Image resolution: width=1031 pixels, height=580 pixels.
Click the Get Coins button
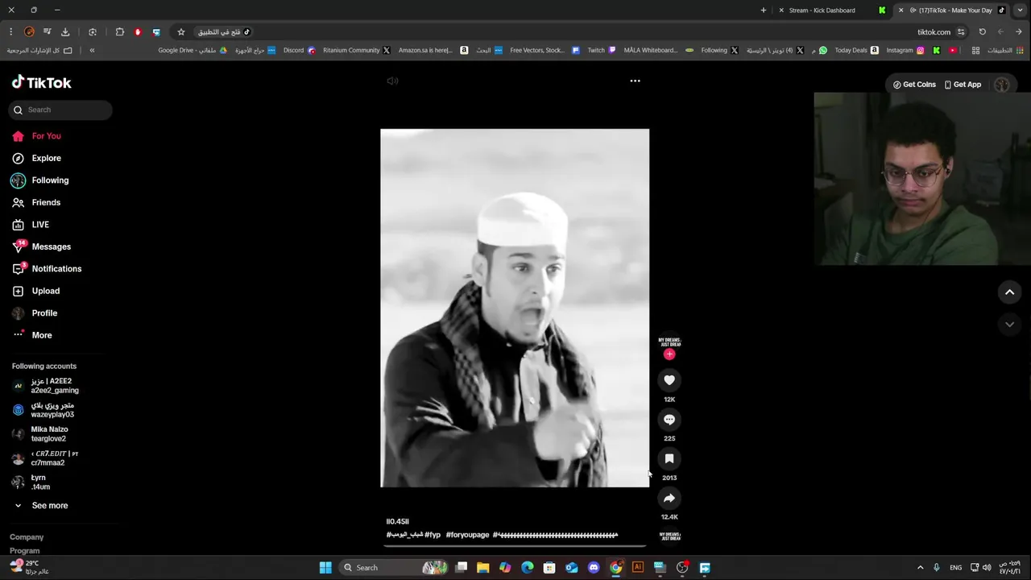(x=914, y=85)
